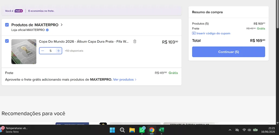The width and height of the screenshot is (279, 135).
Task: Delete the Copa Do Mundo album with trash icon
Action: [135, 41]
